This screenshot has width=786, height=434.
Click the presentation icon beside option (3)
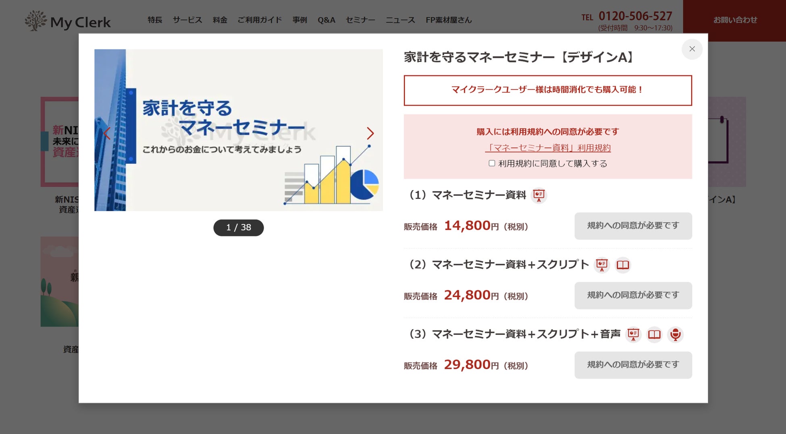tap(633, 335)
